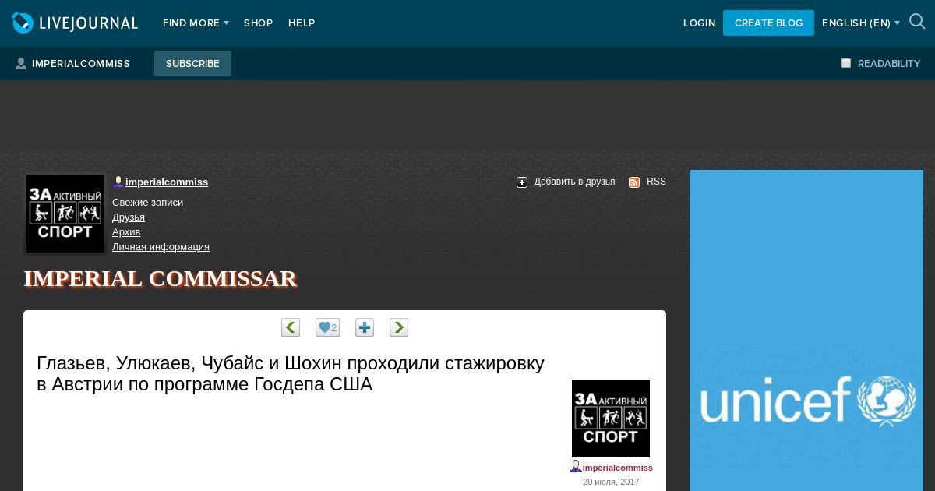Expand the Find More dropdown
The height and width of the screenshot is (491, 935).
(196, 23)
